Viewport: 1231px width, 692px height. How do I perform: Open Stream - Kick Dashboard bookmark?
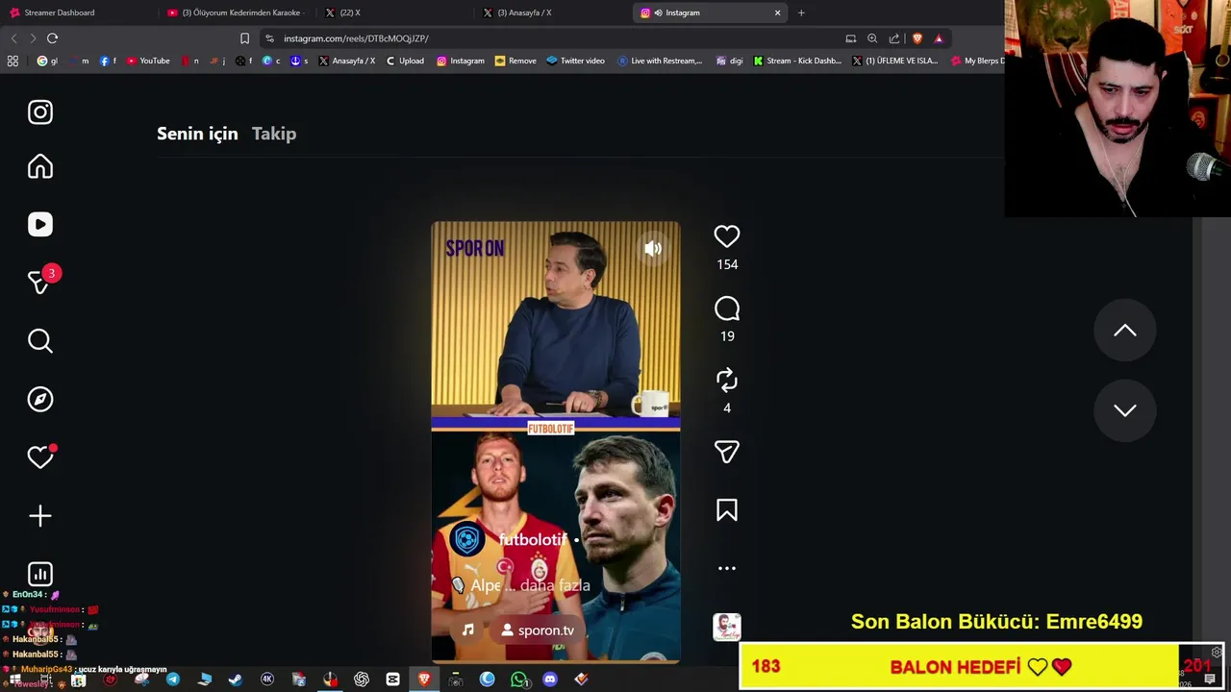pyautogui.click(x=797, y=61)
